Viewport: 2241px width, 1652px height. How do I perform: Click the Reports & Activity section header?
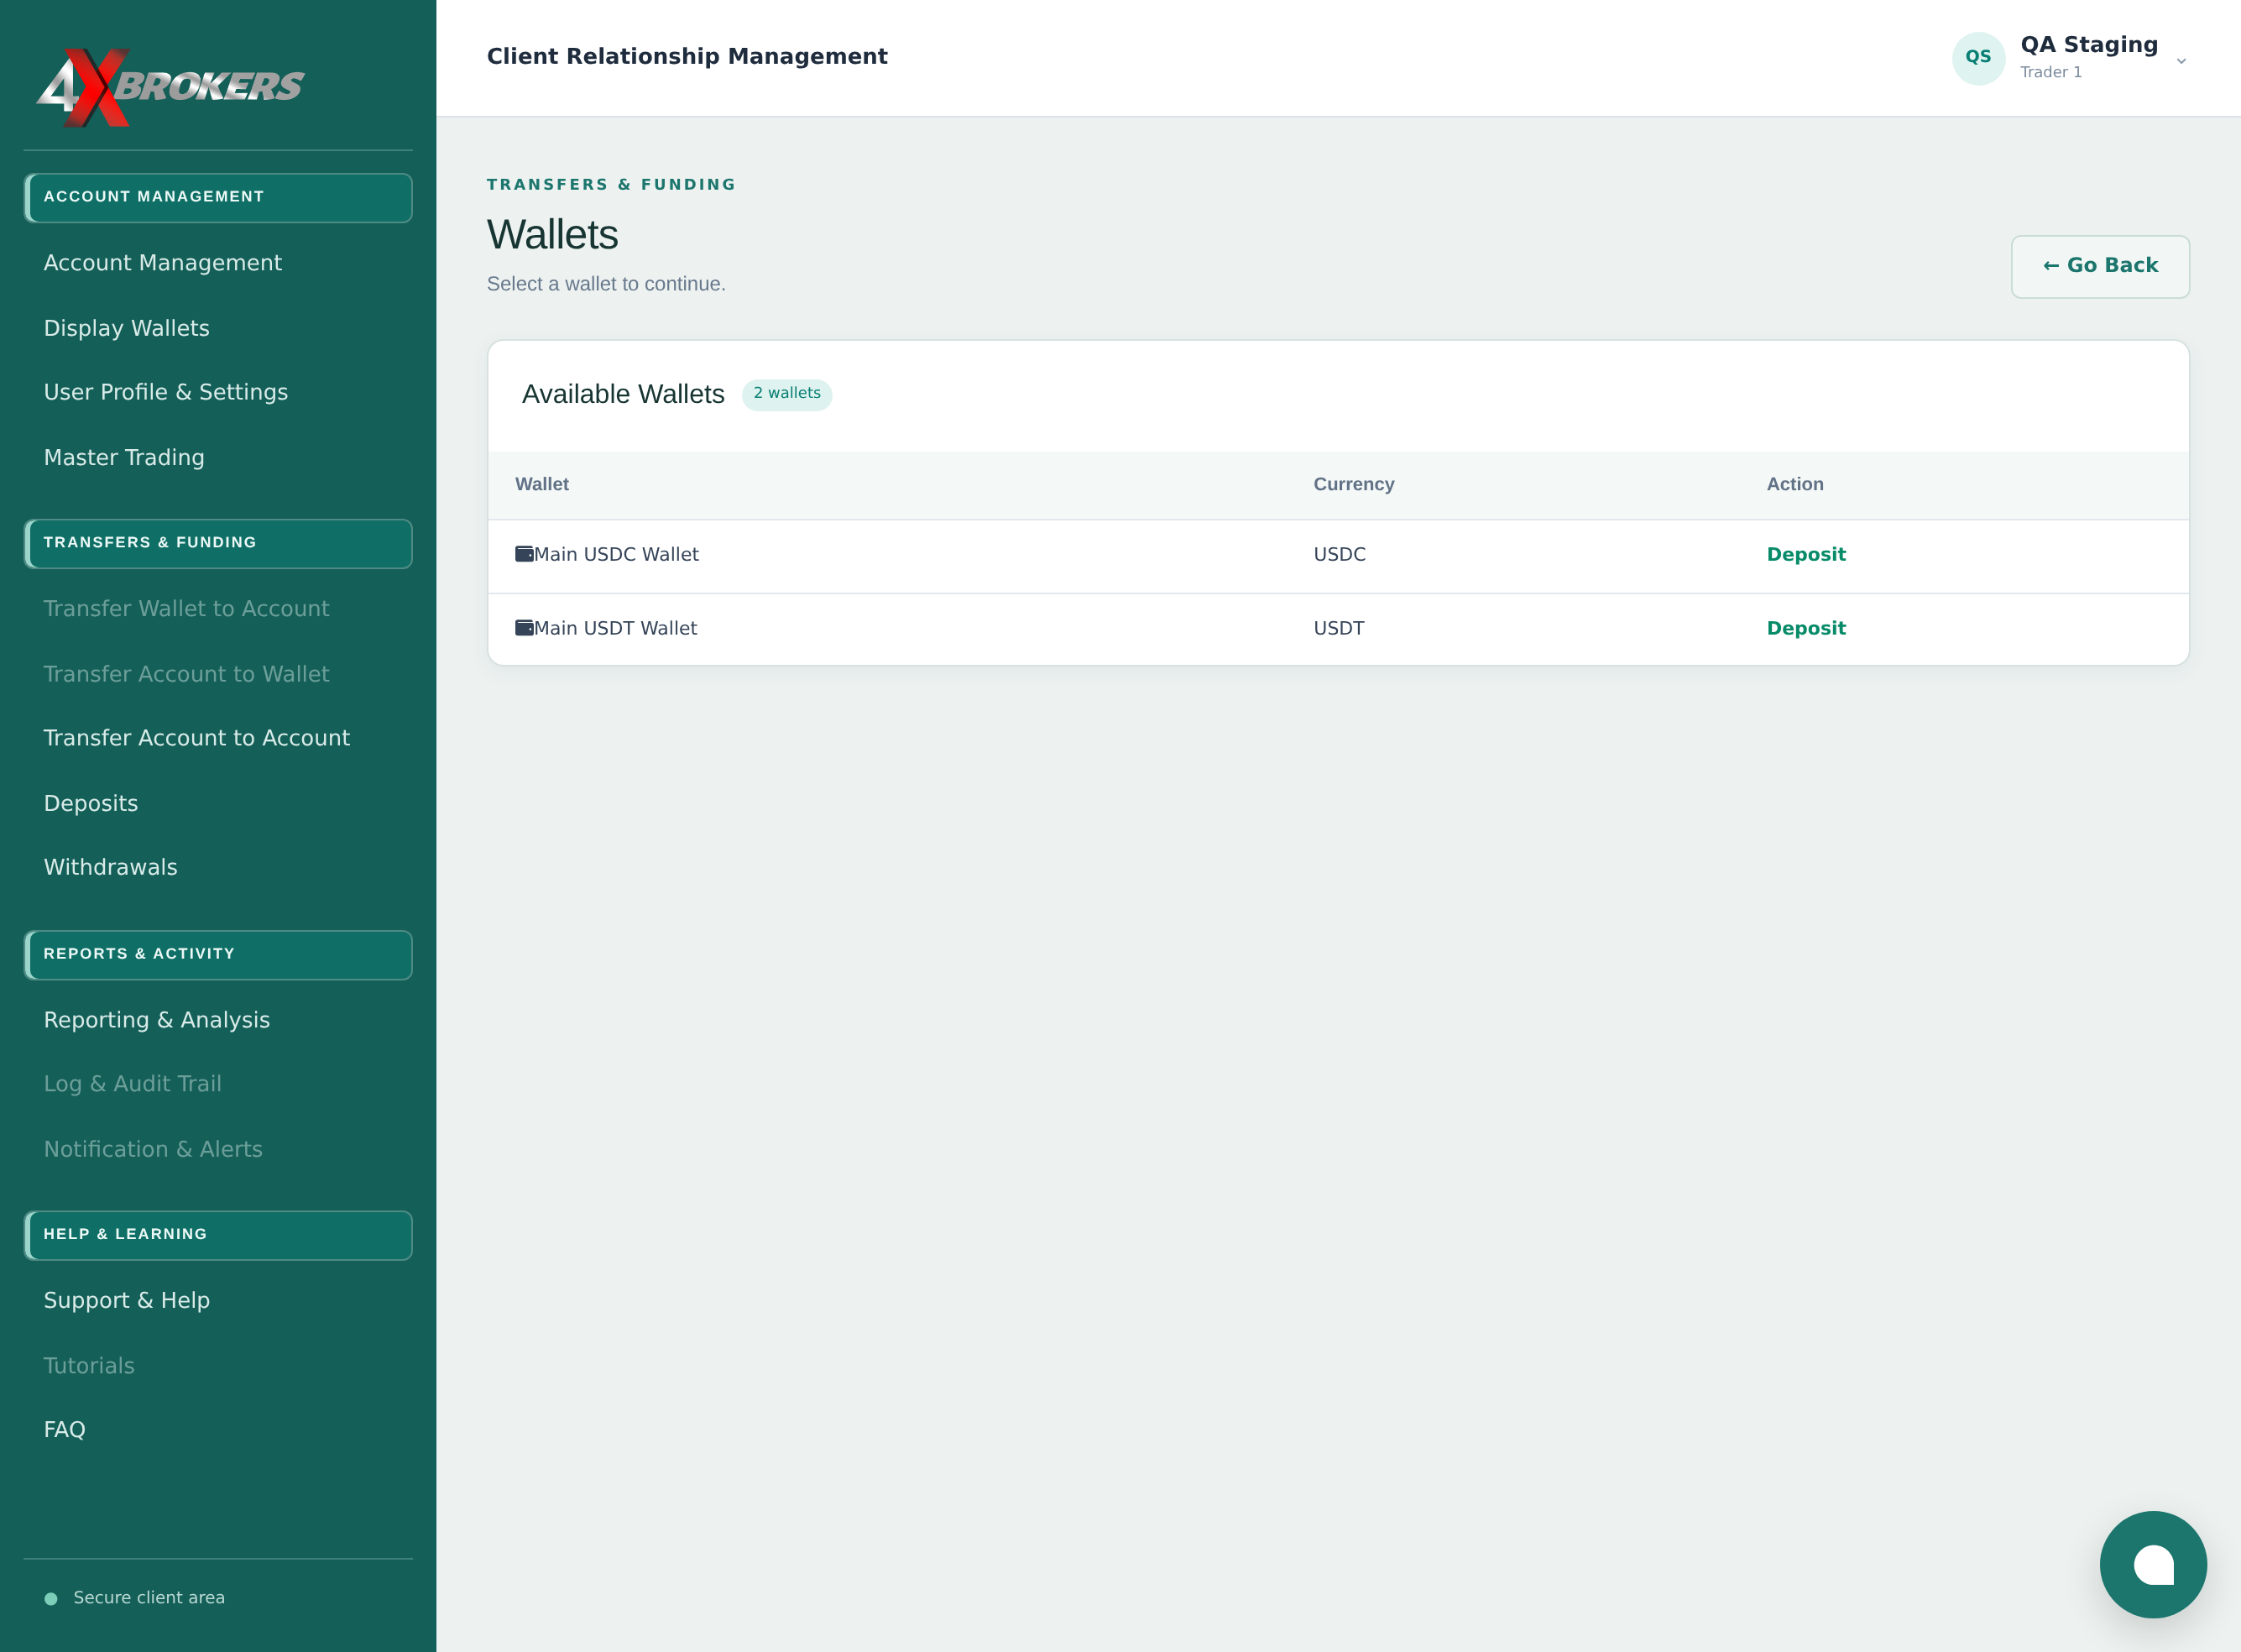click(x=218, y=954)
